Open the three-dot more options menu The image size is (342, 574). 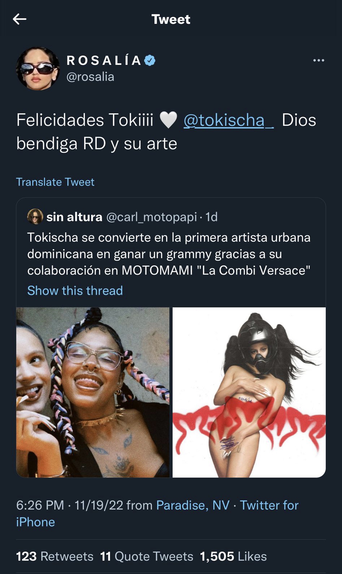(x=319, y=60)
